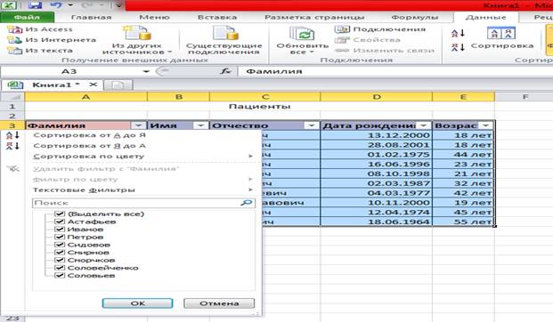Open the Дата рождения filter dropdown
The image size is (553, 322).
click(x=424, y=125)
